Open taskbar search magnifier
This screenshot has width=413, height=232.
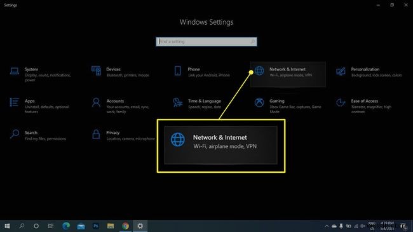tap(22, 226)
